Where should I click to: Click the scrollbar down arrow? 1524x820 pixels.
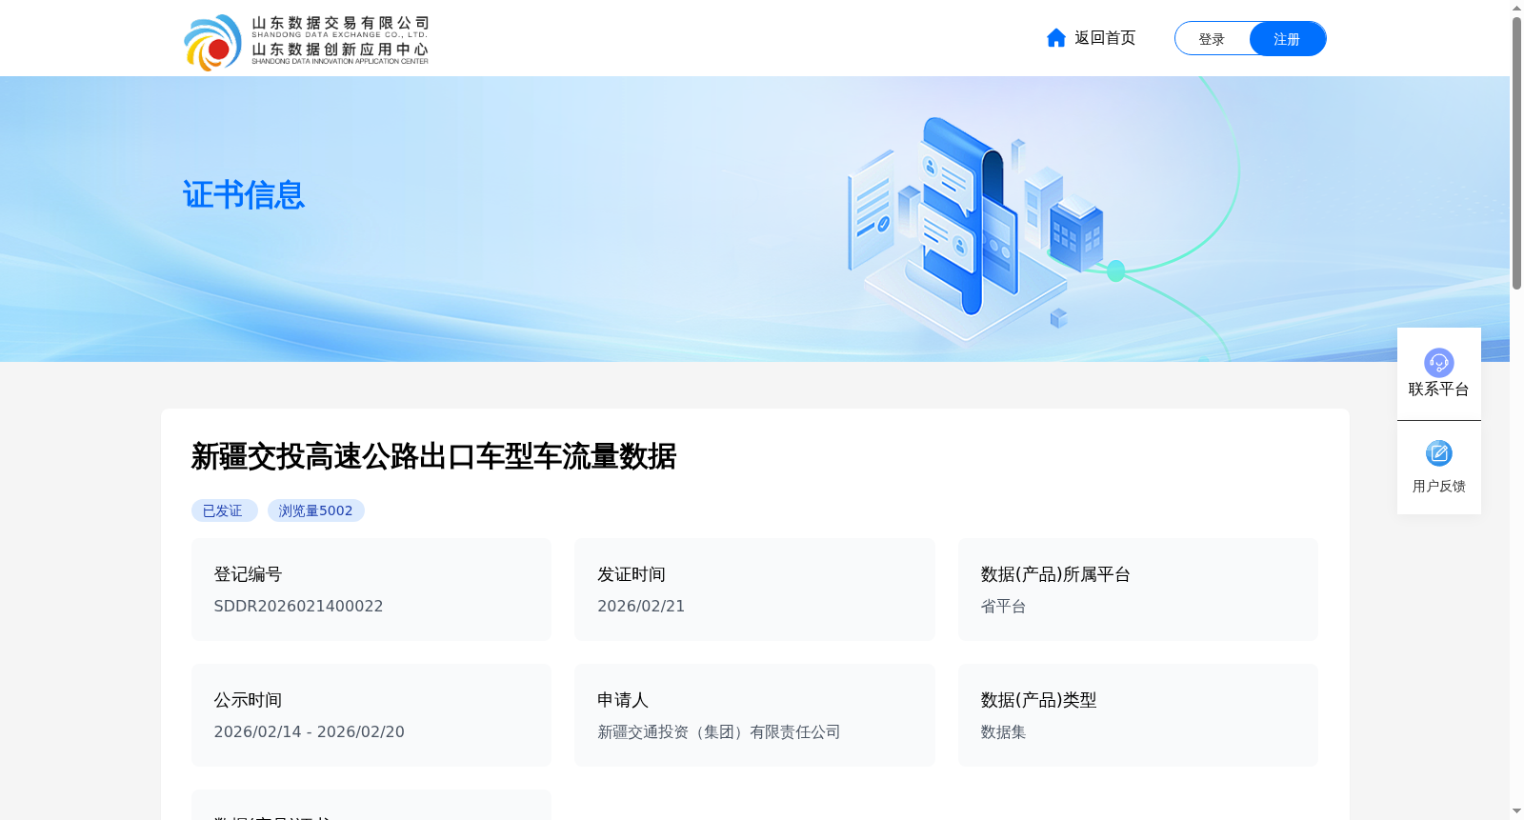[x=1516, y=811]
